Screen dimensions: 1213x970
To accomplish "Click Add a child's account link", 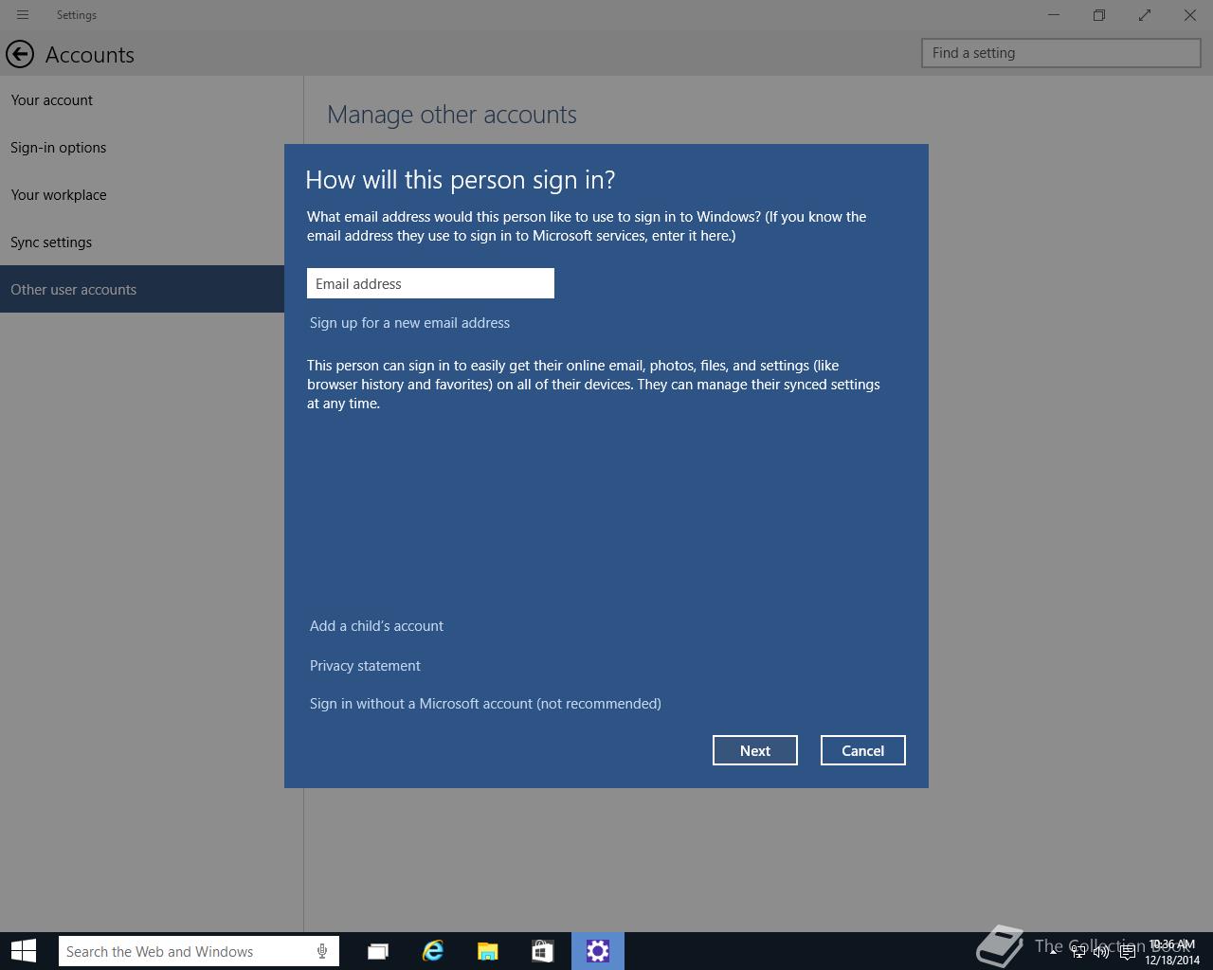I will (x=376, y=626).
